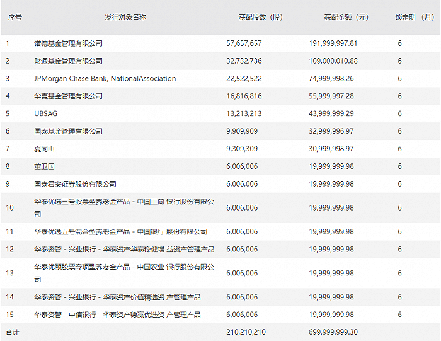Click amount value 191,999,997.81
Image resolution: width=441 pixels, height=341 pixels.
[x=333, y=43]
